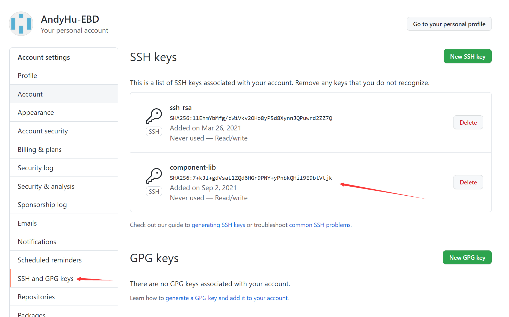Viewport: 509px width, 317px height.
Task: Create a New GPG key
Action: [x=467, y=258]
